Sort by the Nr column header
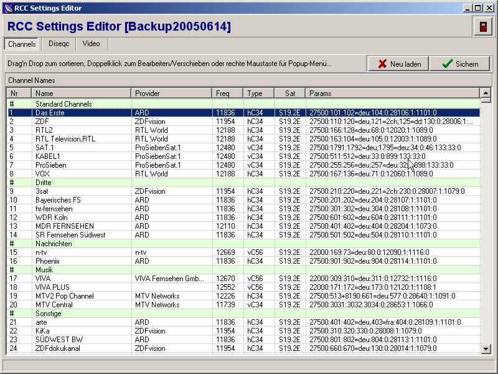 tap(19, 93)
